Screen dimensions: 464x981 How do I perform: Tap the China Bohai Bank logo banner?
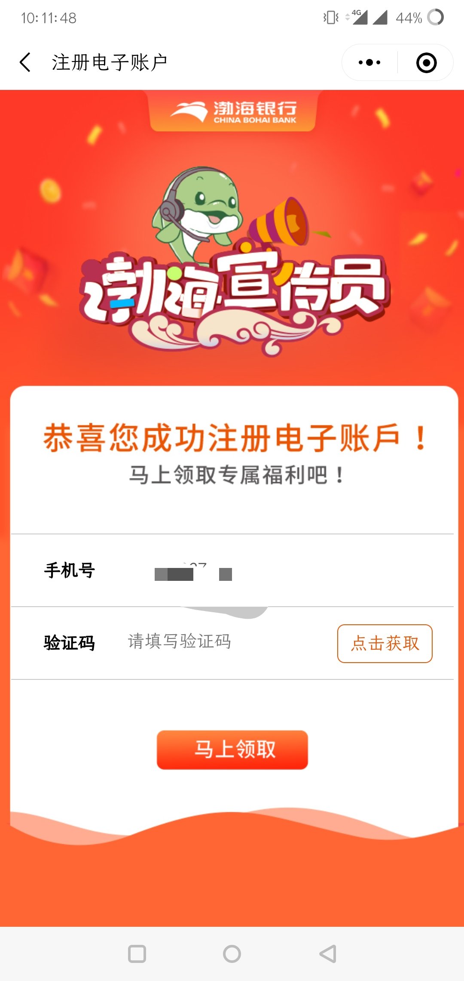tap(232, 111)
